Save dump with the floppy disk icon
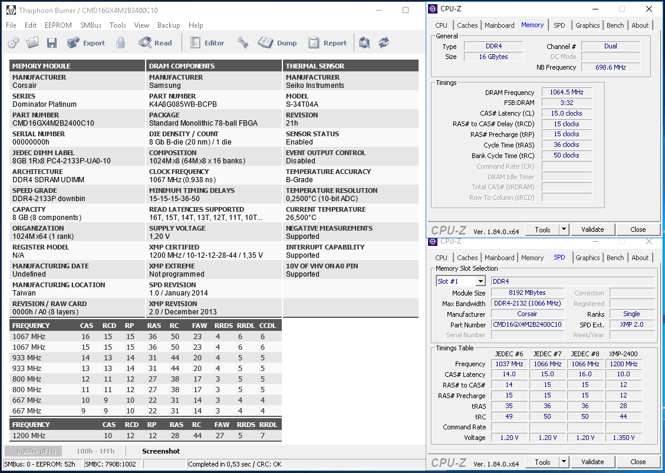The image size is (665, 473). point(52,43)
